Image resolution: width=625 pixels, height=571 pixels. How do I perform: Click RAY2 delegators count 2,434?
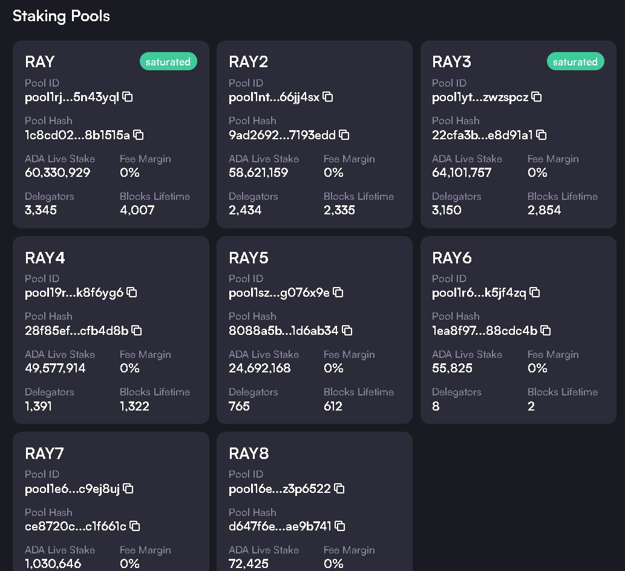coord(245,210)
